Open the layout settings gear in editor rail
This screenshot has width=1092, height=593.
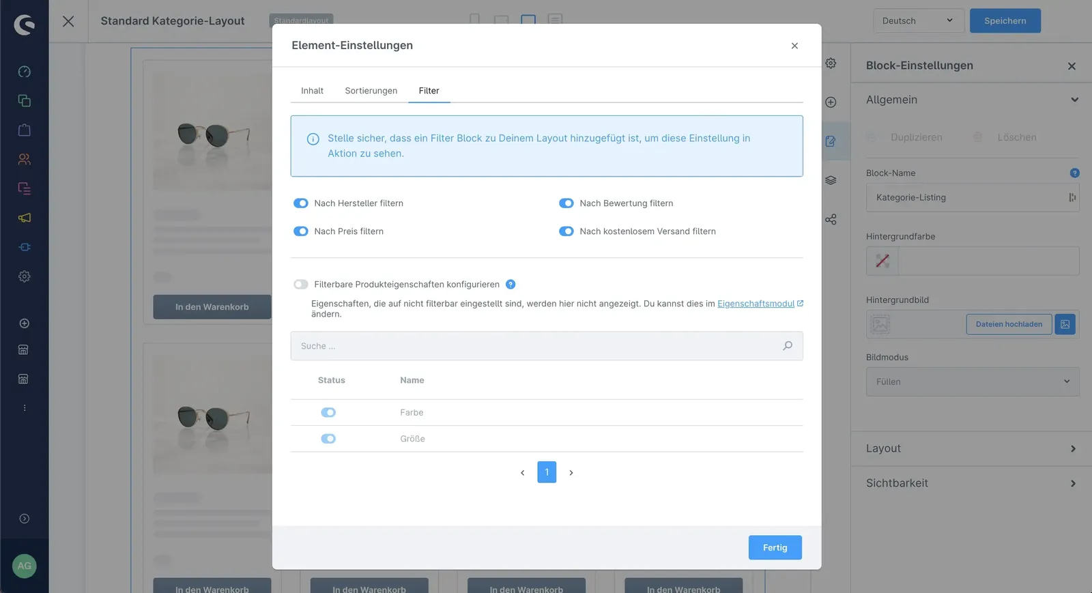point(831,63)
